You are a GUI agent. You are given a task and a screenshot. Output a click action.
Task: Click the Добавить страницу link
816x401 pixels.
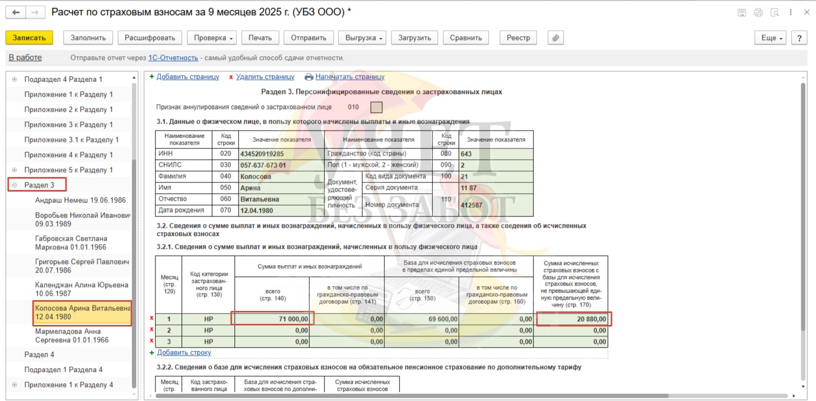[188, 77]
